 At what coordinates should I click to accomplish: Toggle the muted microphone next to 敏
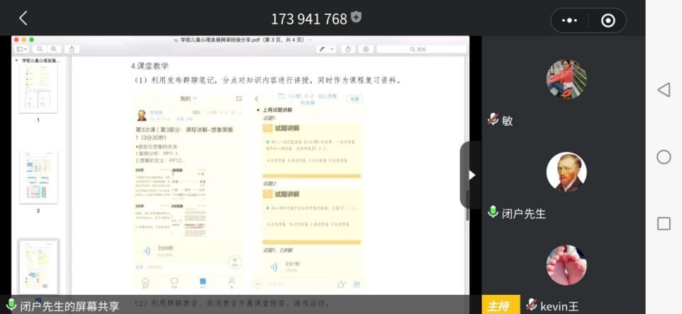point(493,120)
